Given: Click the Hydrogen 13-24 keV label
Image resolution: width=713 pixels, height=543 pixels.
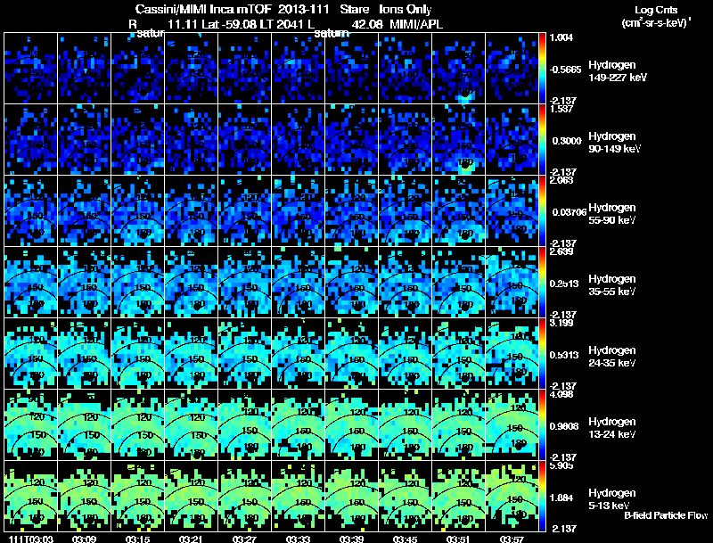Looking at the screenshot, I should [612, 428].
